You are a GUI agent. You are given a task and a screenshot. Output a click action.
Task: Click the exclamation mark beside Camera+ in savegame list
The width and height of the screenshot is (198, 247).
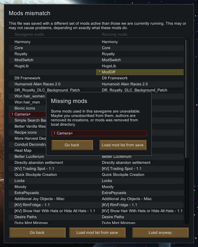coord(12,114)
